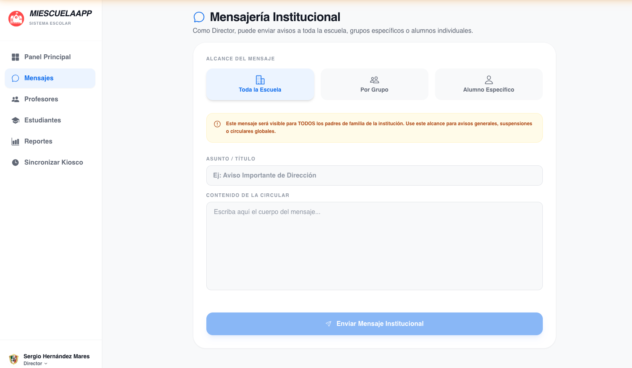Click the contenido de la circular text area
Image resolution: width=632 pixels, height=368 pixels.
click(374, 246)
